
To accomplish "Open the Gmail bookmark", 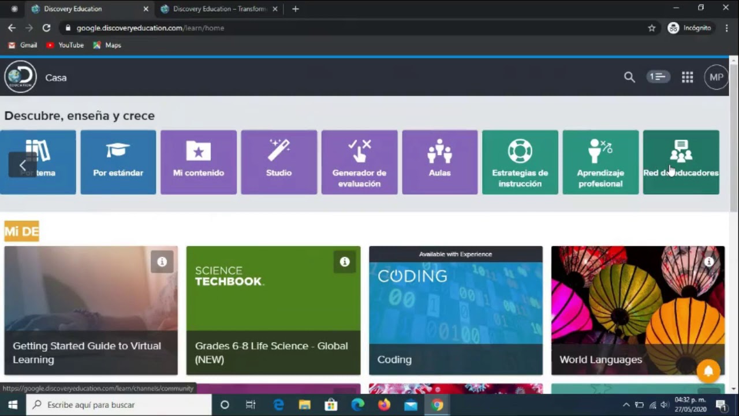I will pos(23,45).
